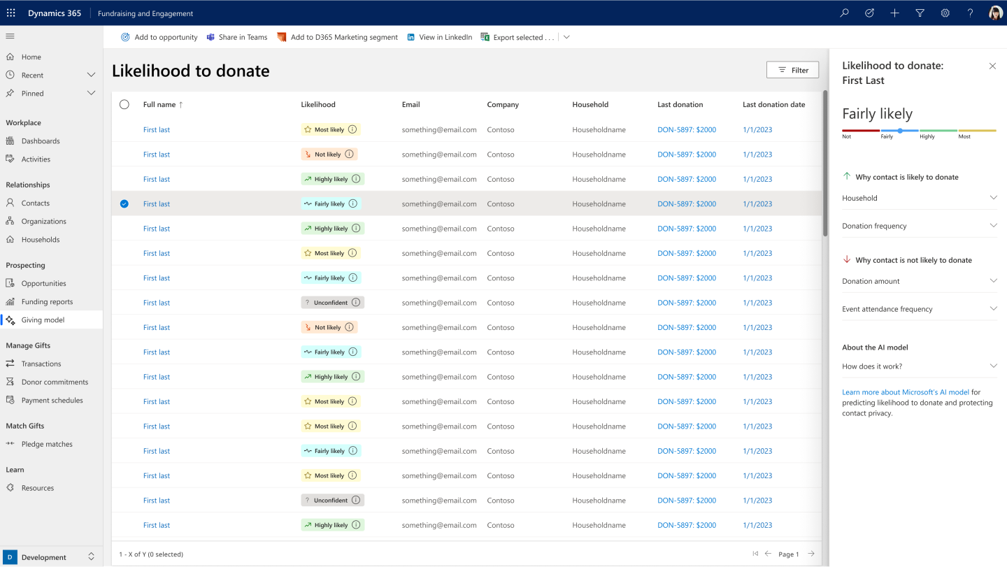1007x567 pixels.
Task: Click the plus icon to create new record
Action: [x=894, y=13]
